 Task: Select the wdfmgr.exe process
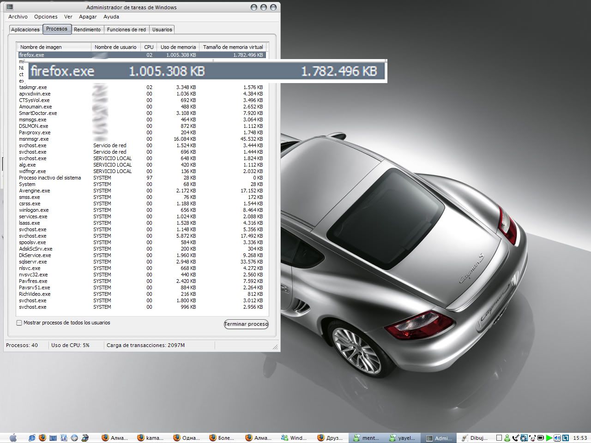pos(141,171)
